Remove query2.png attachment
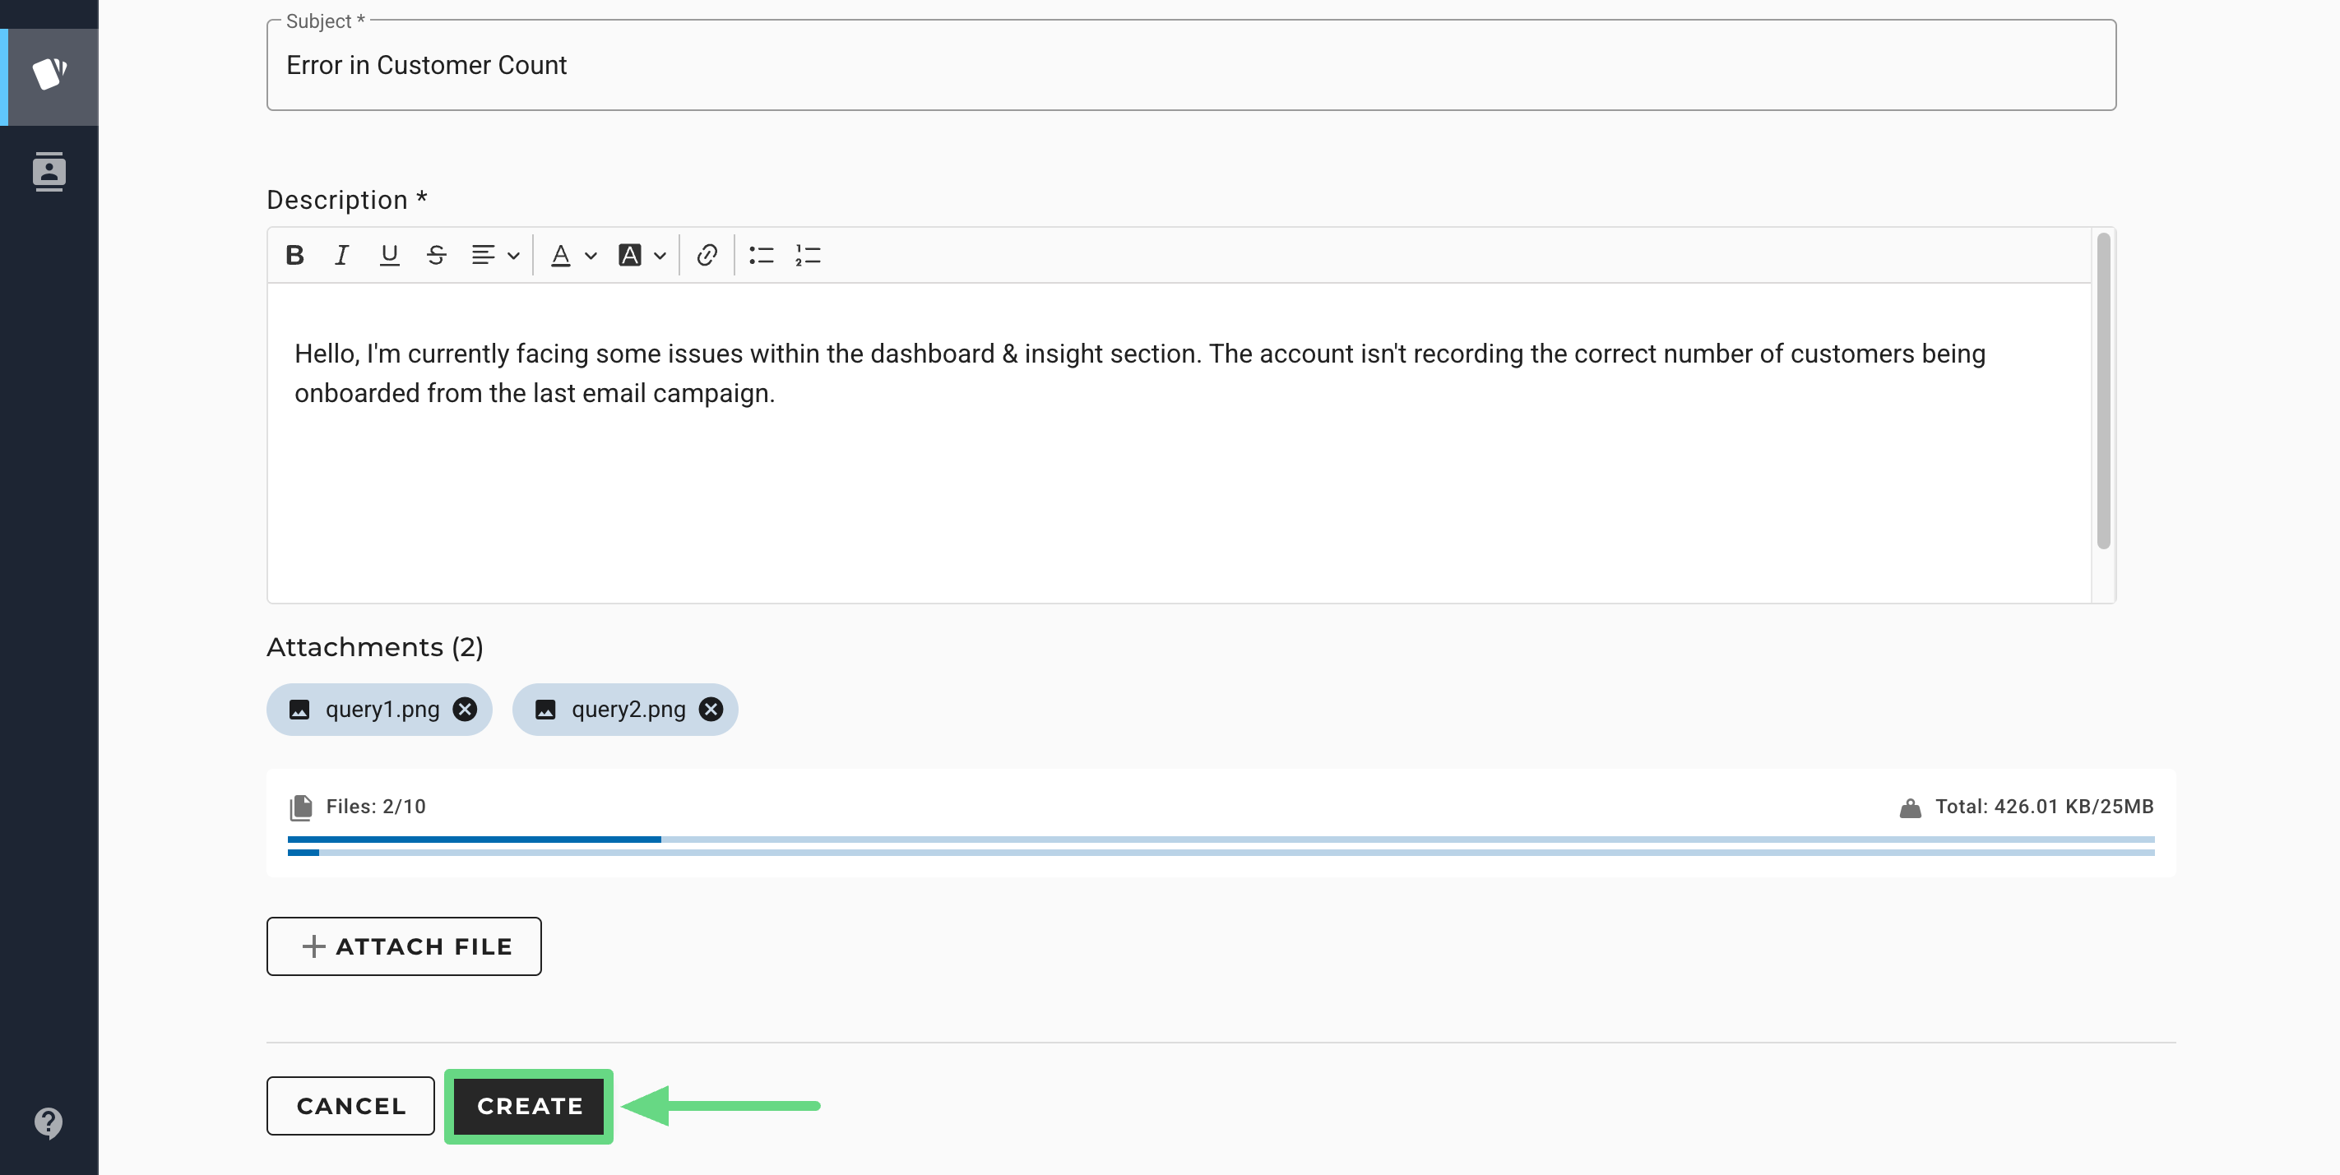The image size is (2340, 1175). [x=711, y=709]
